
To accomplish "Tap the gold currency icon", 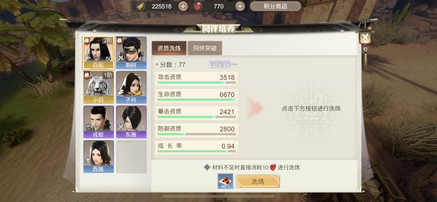I will coord(141,6).
